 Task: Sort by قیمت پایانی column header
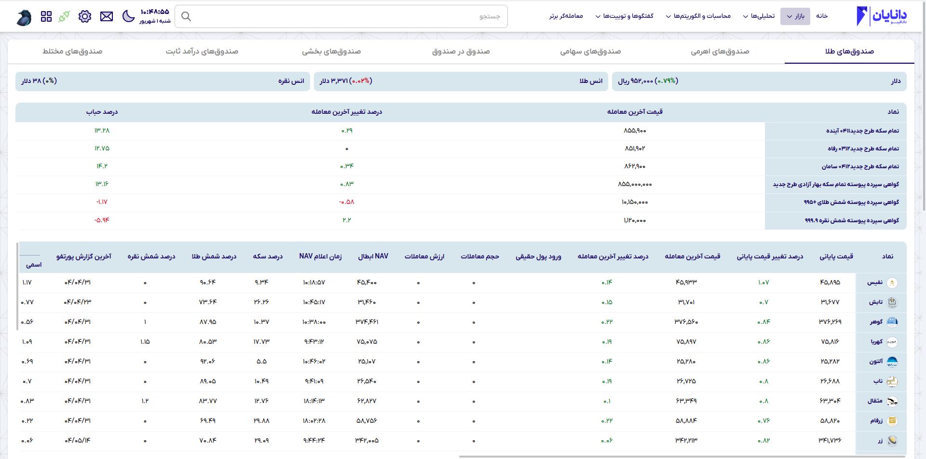point(836,256)
